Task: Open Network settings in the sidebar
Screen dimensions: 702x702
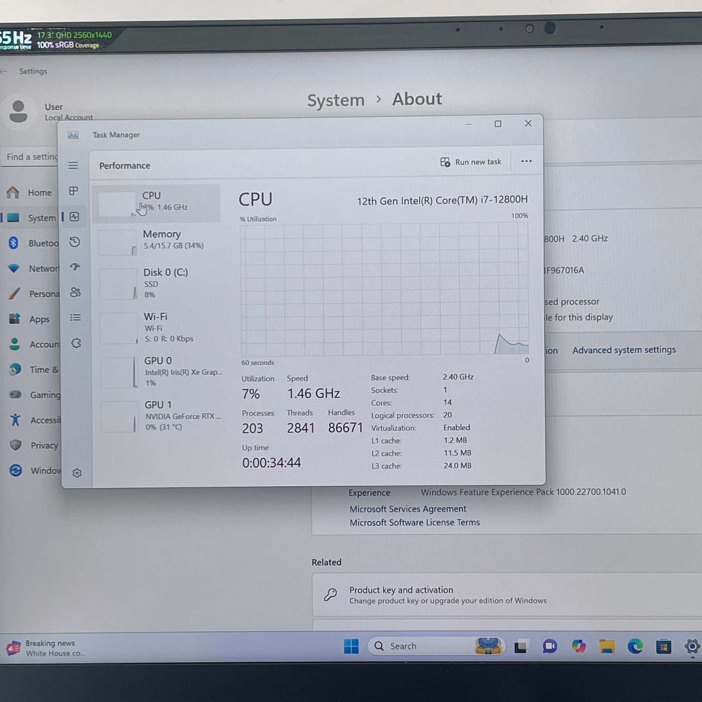Action: tap(33, 269)
